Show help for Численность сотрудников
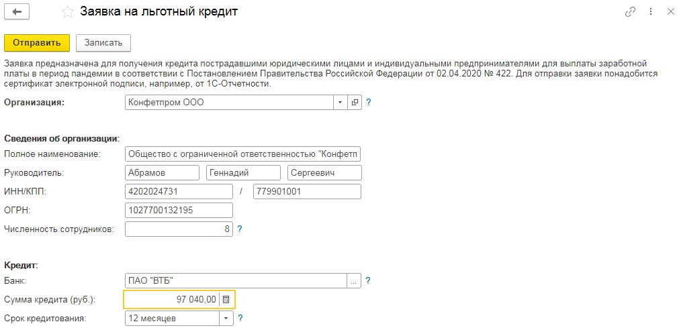677x334 pixels. pyautogui.click(x=240, y=229)
